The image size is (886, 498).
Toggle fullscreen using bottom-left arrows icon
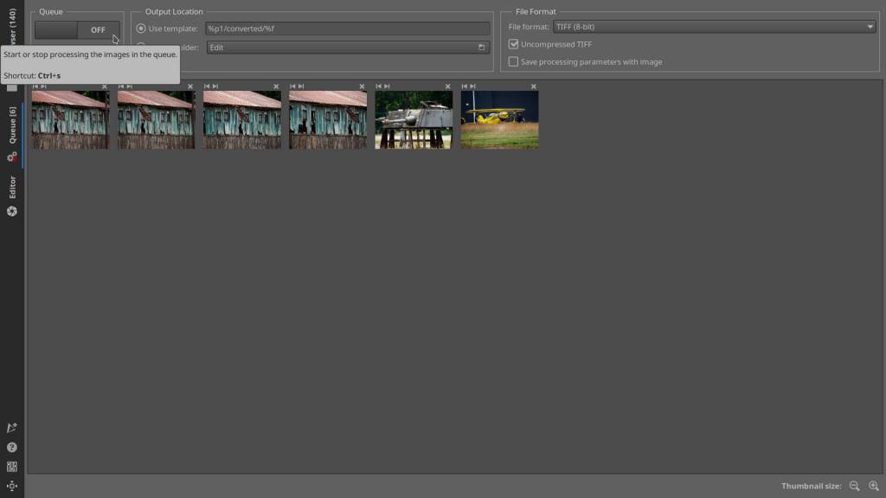point(12,486)
